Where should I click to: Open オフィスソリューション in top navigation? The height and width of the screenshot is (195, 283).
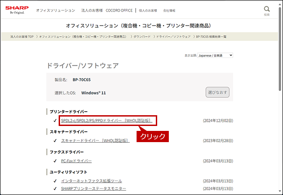click(x=56, y=10)
